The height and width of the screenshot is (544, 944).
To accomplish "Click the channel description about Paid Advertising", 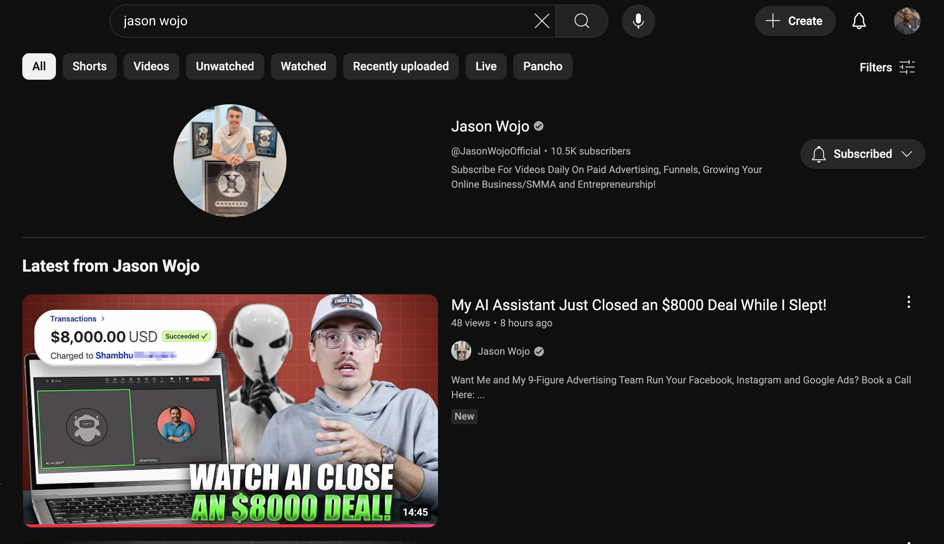I will tap(607, 177).
